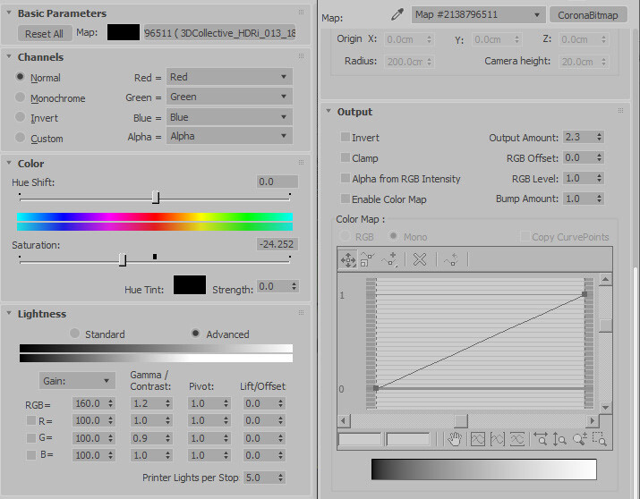Open the Map #2138796511 dropdown
Viewport: 640px width, 499px height.
click(478, 14)
